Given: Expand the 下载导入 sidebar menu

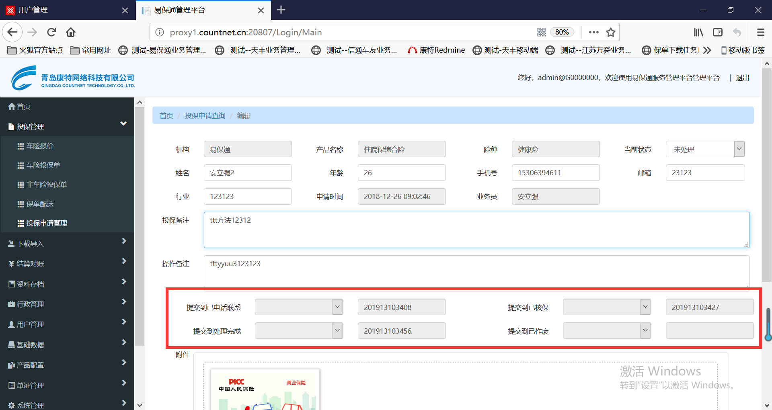Looking at the screenshot, I should coord(67,243).
